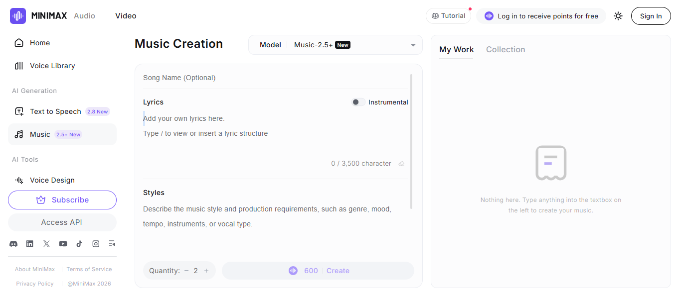Select the Text to Speech tool
Image resolution: width=681 pixels, height=298 pixels.
click(x=55, y=111)
